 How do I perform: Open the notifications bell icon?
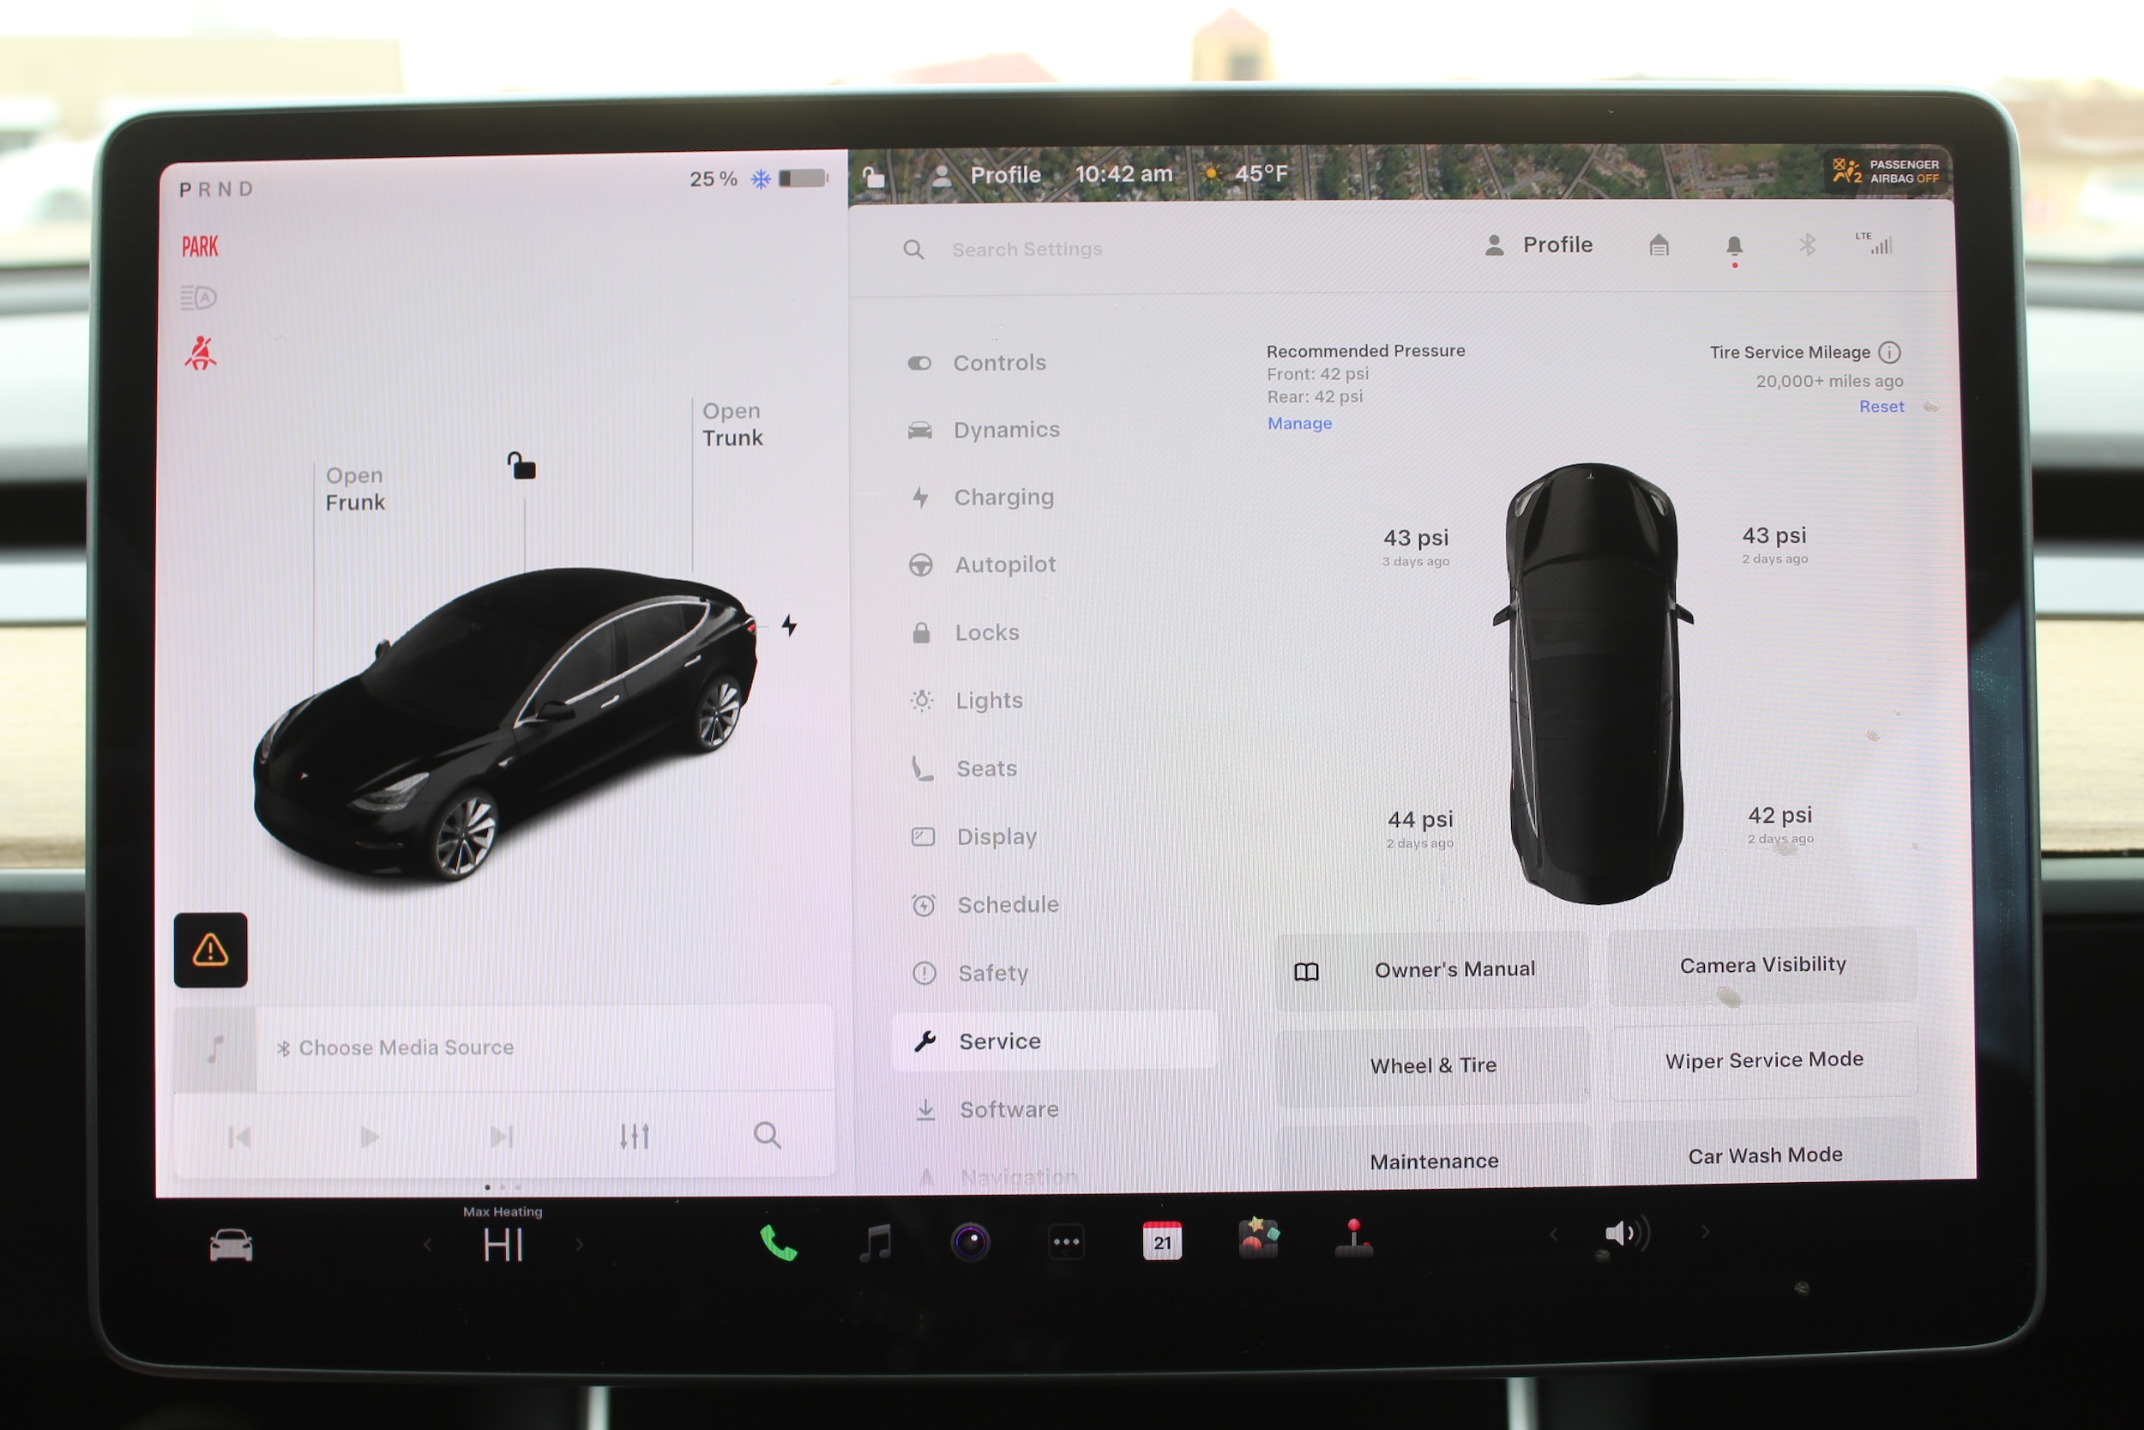click(1734, 245)
